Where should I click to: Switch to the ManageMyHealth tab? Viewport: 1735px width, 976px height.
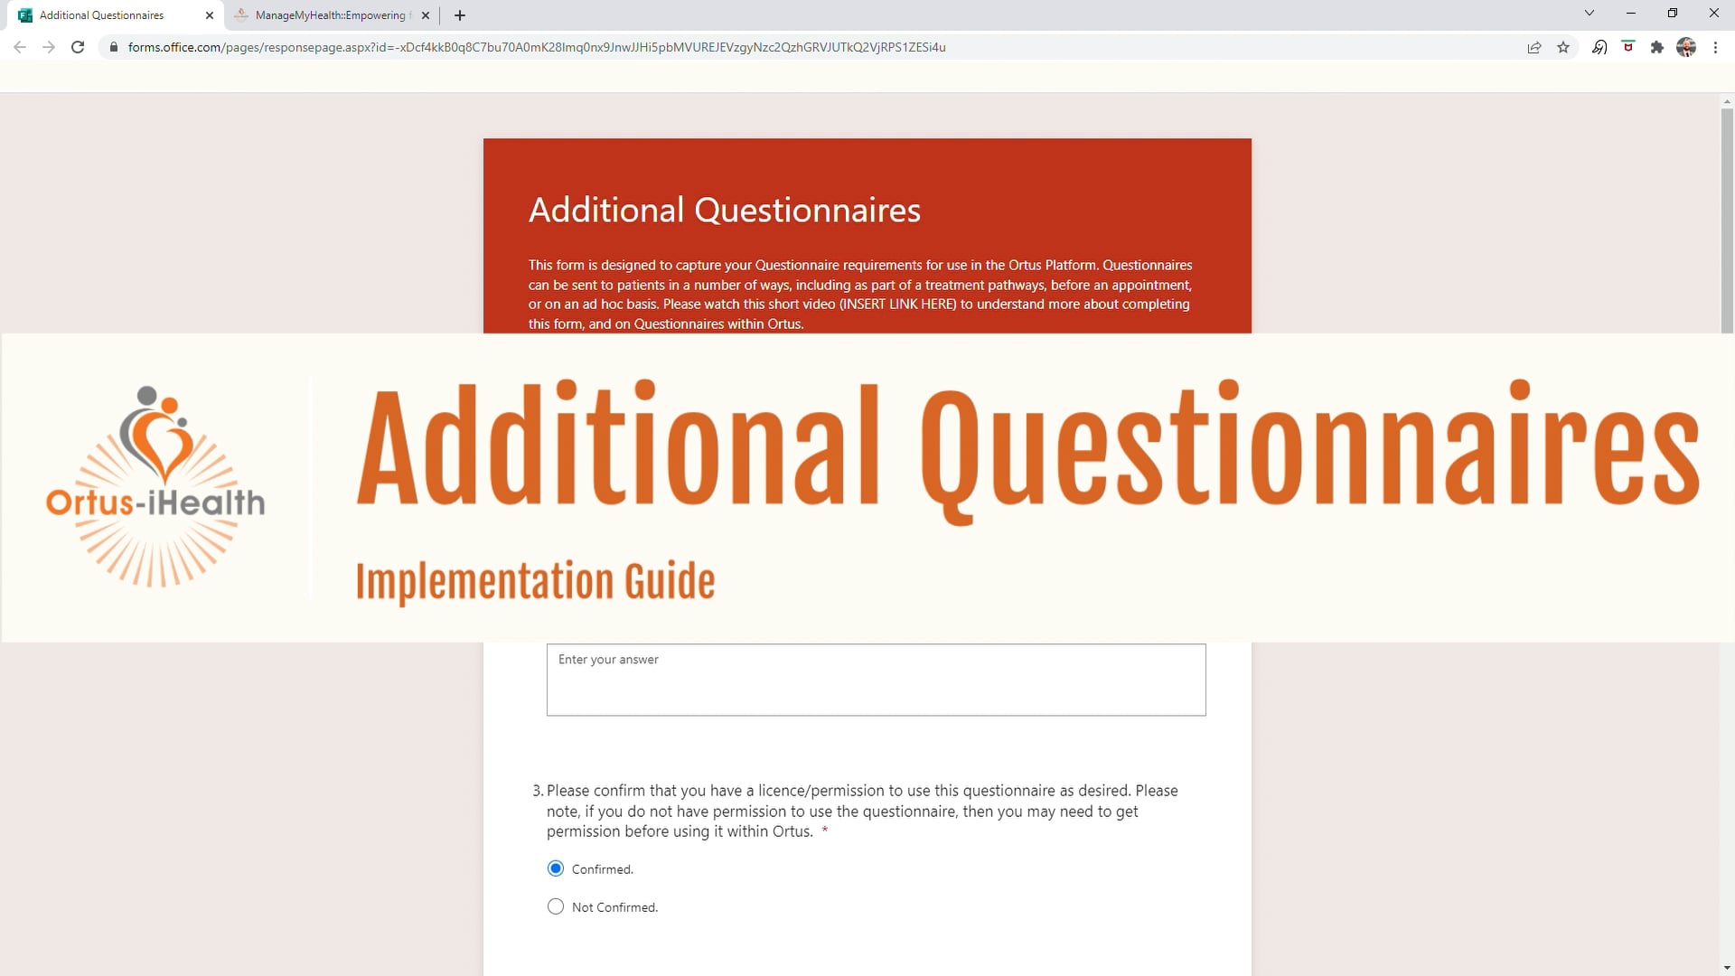pyautogui.click(x=331, y=15)
